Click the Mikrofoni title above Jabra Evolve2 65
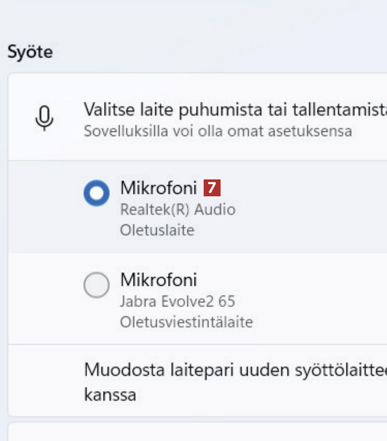The image size is (387, 441). pyautogui.click(x=159, y=279)
